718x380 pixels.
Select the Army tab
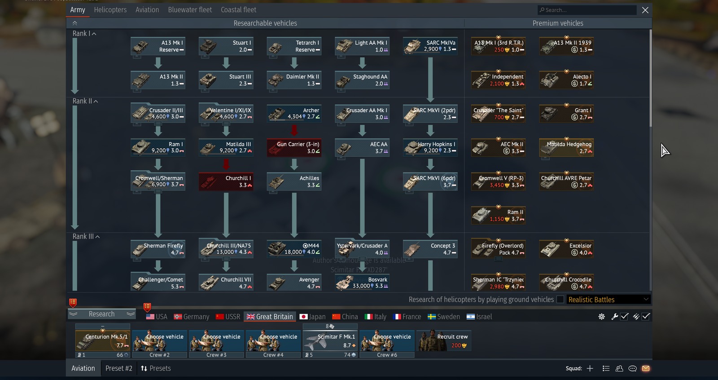pos(78,10)
